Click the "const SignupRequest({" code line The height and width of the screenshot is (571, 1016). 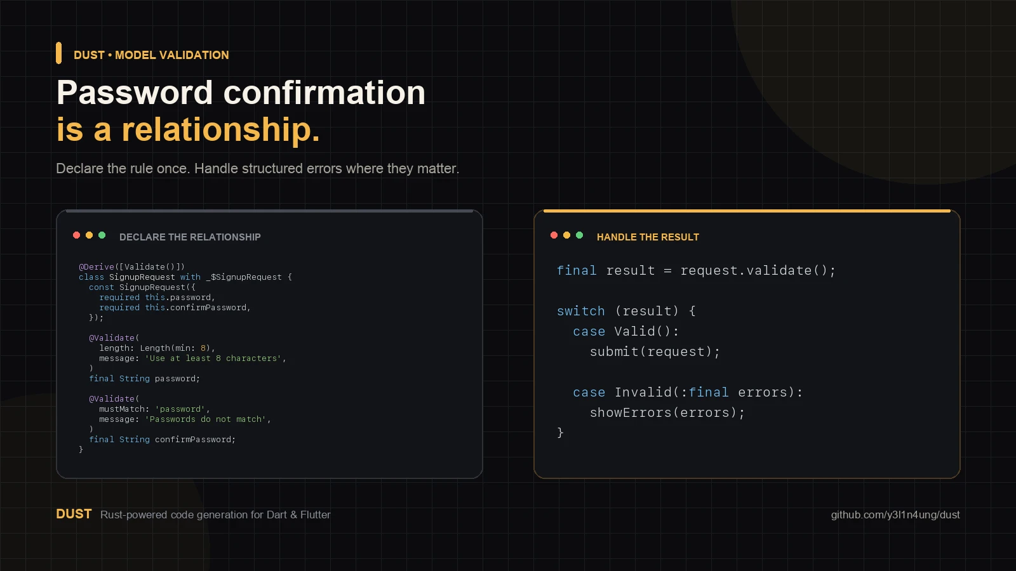[x=142, y=287]
